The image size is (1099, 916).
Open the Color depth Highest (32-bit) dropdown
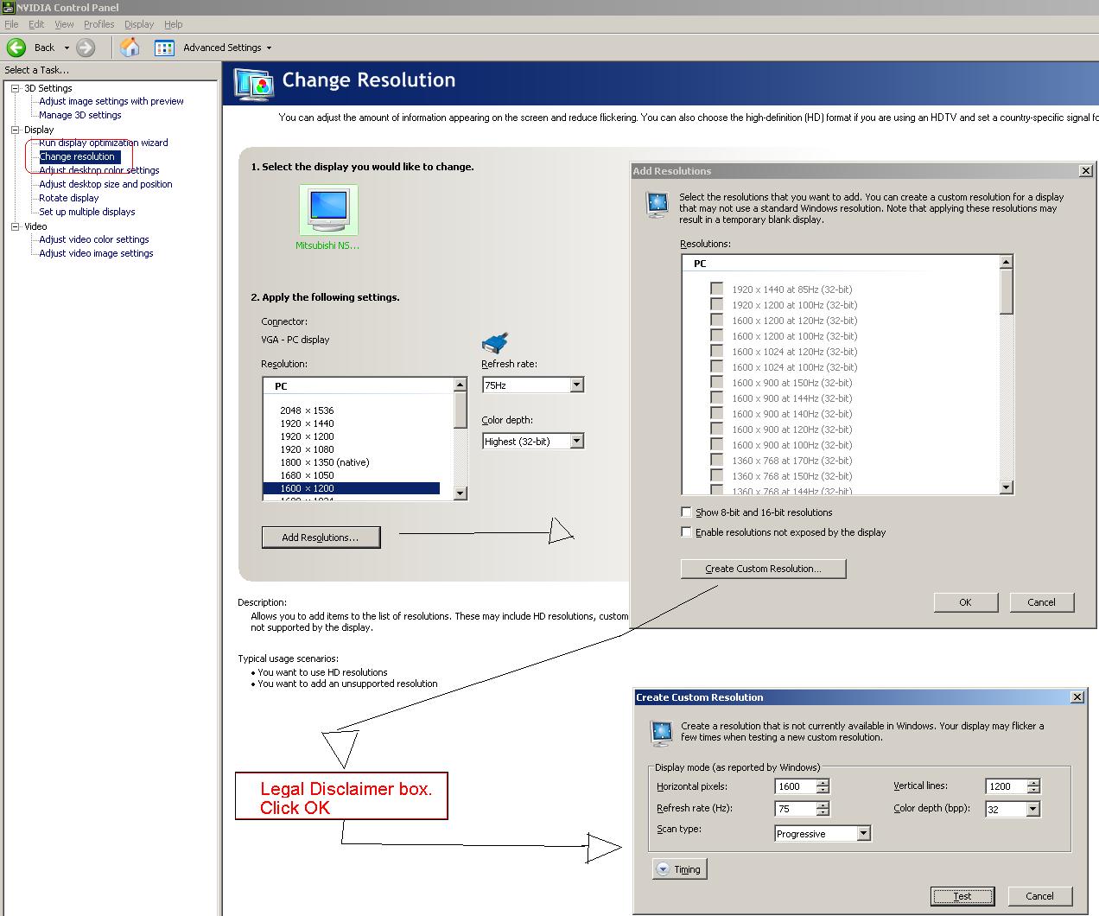[577, 441]
